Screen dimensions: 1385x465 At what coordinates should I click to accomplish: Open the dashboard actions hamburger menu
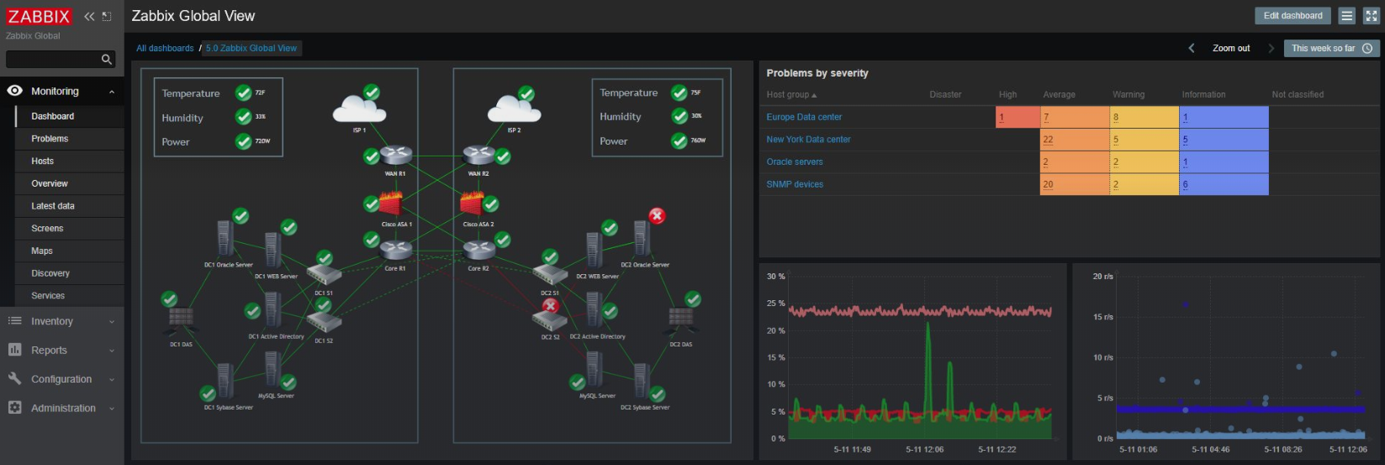tap(1347, 16)
